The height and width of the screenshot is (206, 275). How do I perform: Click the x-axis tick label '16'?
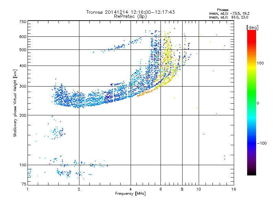pos(234,189)
